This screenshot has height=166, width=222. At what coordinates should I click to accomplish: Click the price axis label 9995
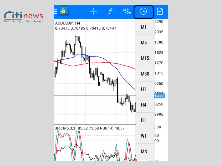tap(159, 115)
